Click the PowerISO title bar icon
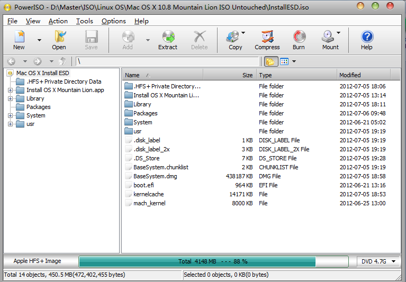 coord(7,7)
